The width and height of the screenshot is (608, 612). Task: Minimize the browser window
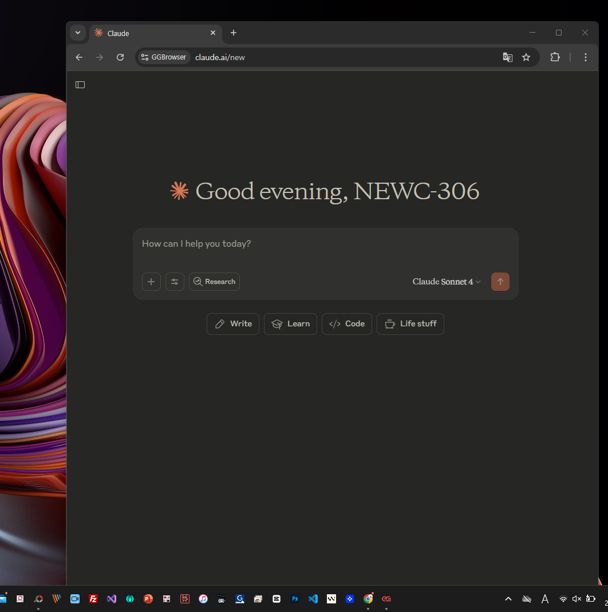click(532, 33)
